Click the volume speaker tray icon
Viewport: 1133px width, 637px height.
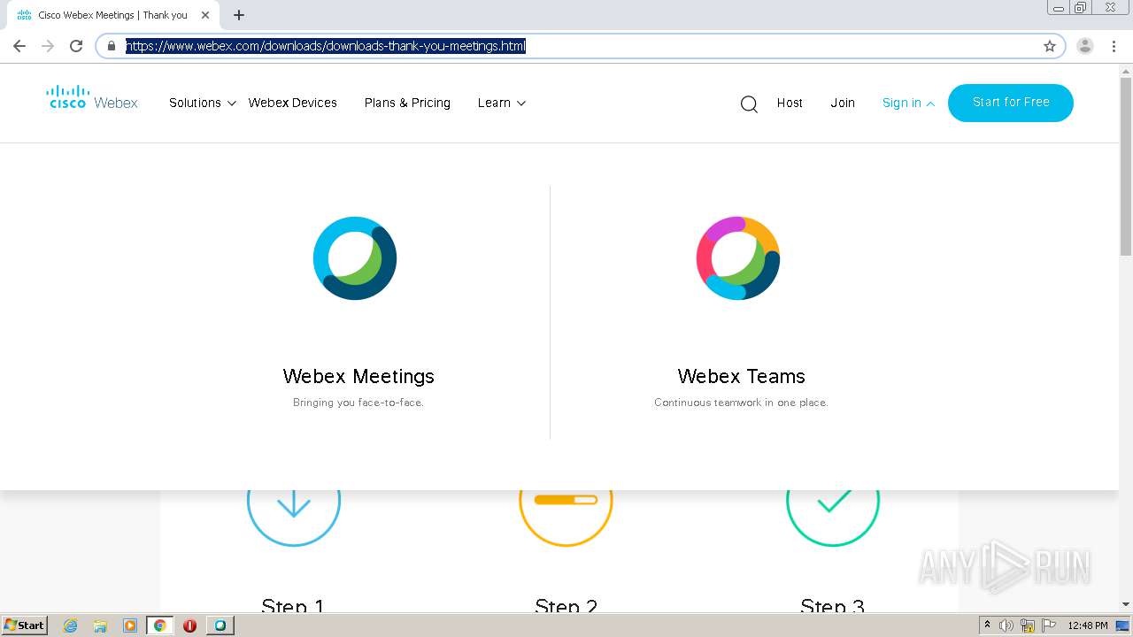pos(1007,625)
